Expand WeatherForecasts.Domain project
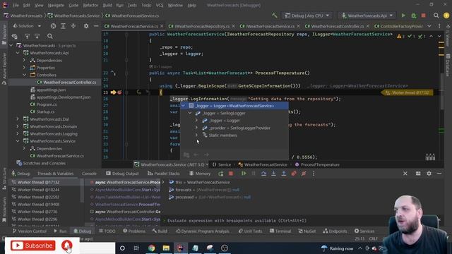The image size is (452, 254). click(18, 126)
